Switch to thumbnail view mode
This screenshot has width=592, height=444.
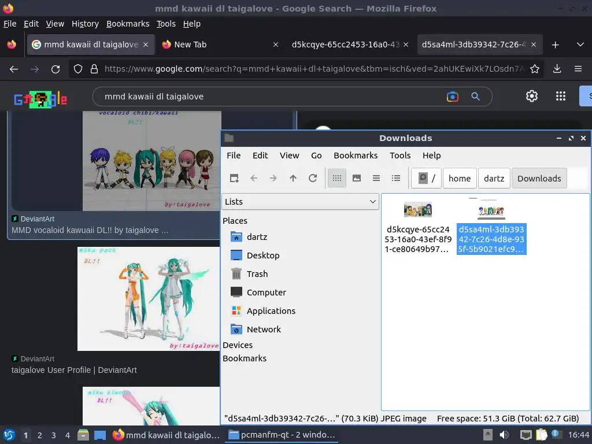(356, 178)
